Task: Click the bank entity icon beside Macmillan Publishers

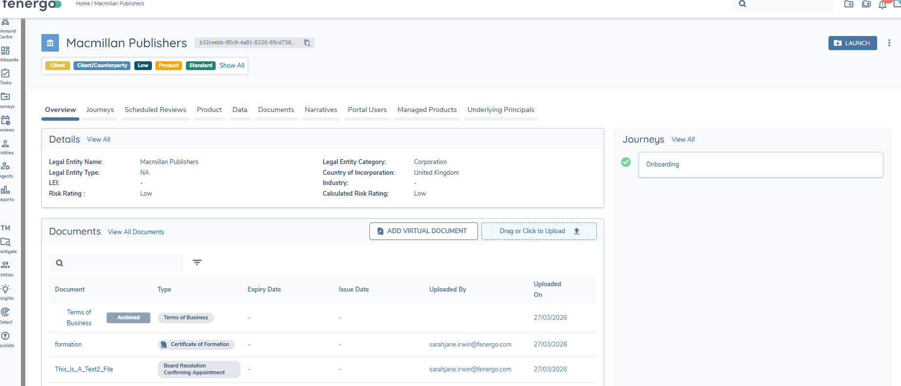Action: (50, 43)
